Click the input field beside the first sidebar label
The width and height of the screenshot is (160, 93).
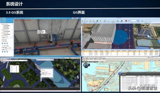tap(10, 38)
